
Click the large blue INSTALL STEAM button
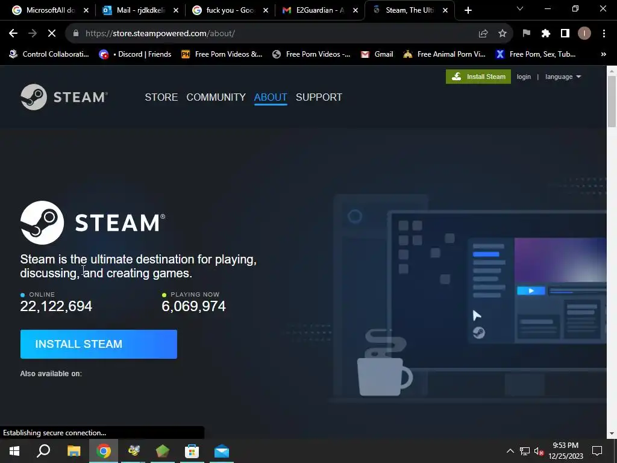coord(99,344)
